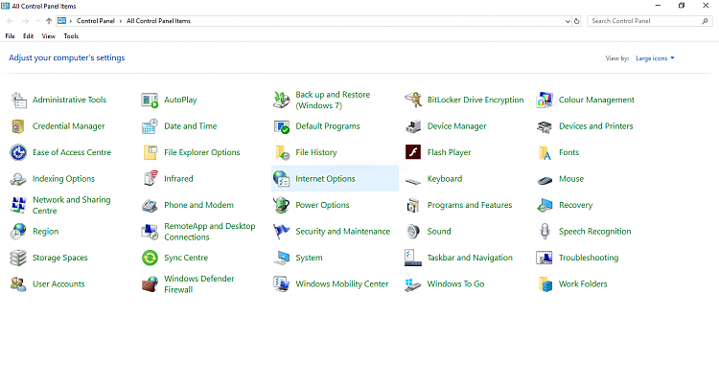Focus the Search Control Panel field
The height and width of the screenshot is (383, 719).
(650, 21)
